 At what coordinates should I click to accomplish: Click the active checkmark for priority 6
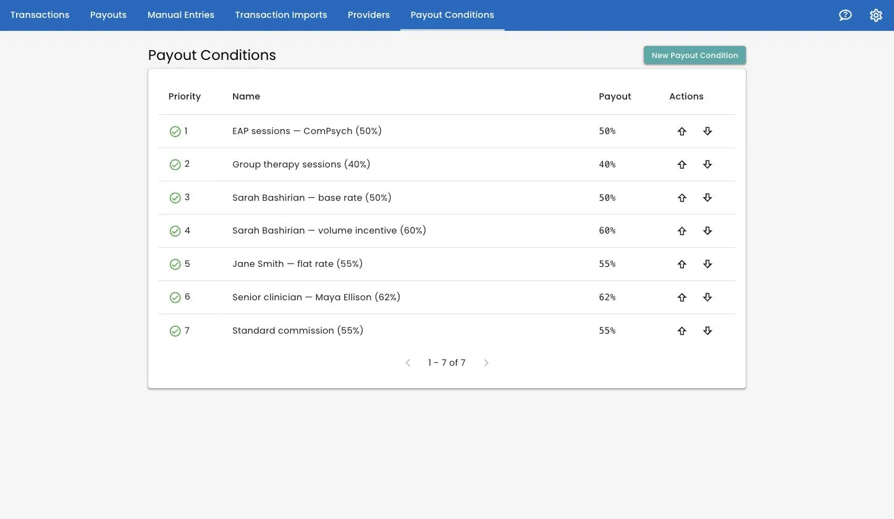pyautogui.click(x=175, y=298)
